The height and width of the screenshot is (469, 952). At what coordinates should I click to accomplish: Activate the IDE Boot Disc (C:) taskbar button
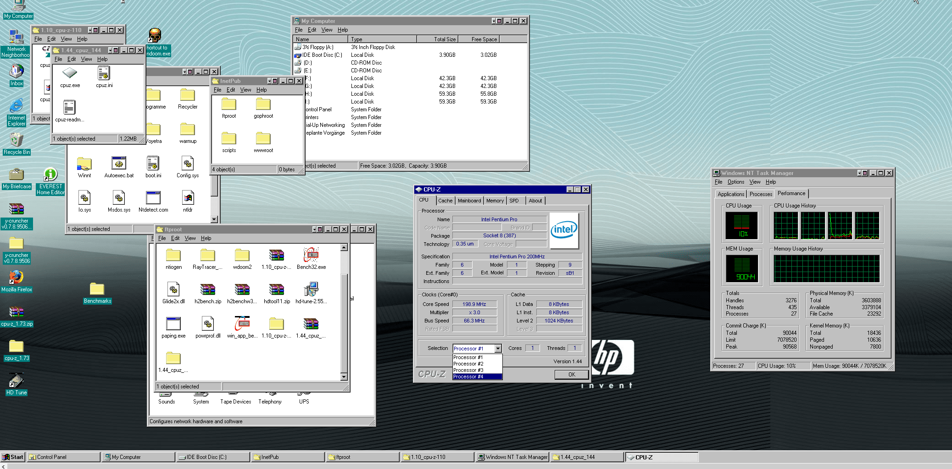click(x=213, y=457)
